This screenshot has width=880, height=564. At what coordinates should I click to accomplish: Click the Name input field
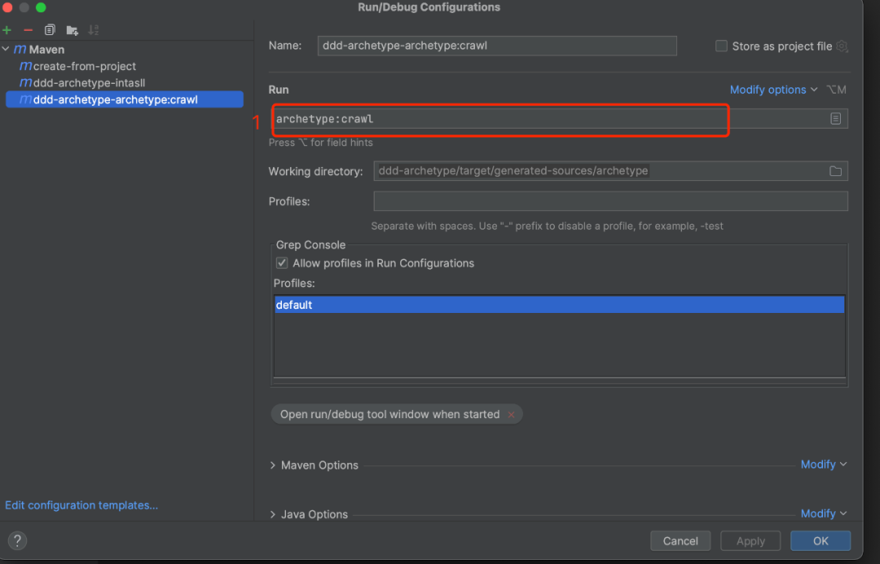(497, 46)
